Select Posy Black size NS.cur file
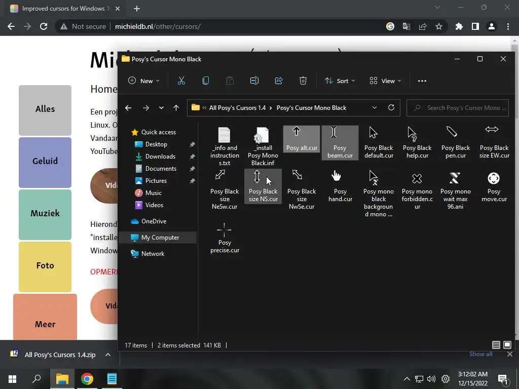 click(x=263, y=186)
